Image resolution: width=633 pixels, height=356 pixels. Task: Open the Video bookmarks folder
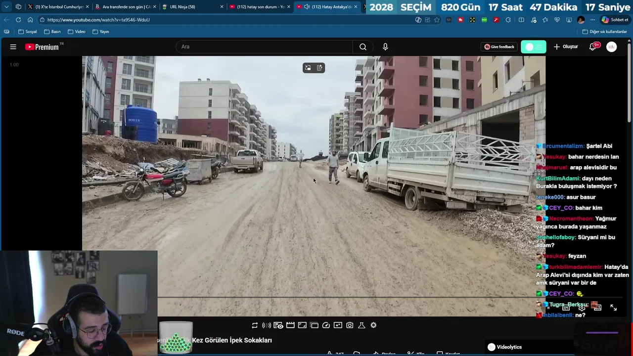coord(77,32)
